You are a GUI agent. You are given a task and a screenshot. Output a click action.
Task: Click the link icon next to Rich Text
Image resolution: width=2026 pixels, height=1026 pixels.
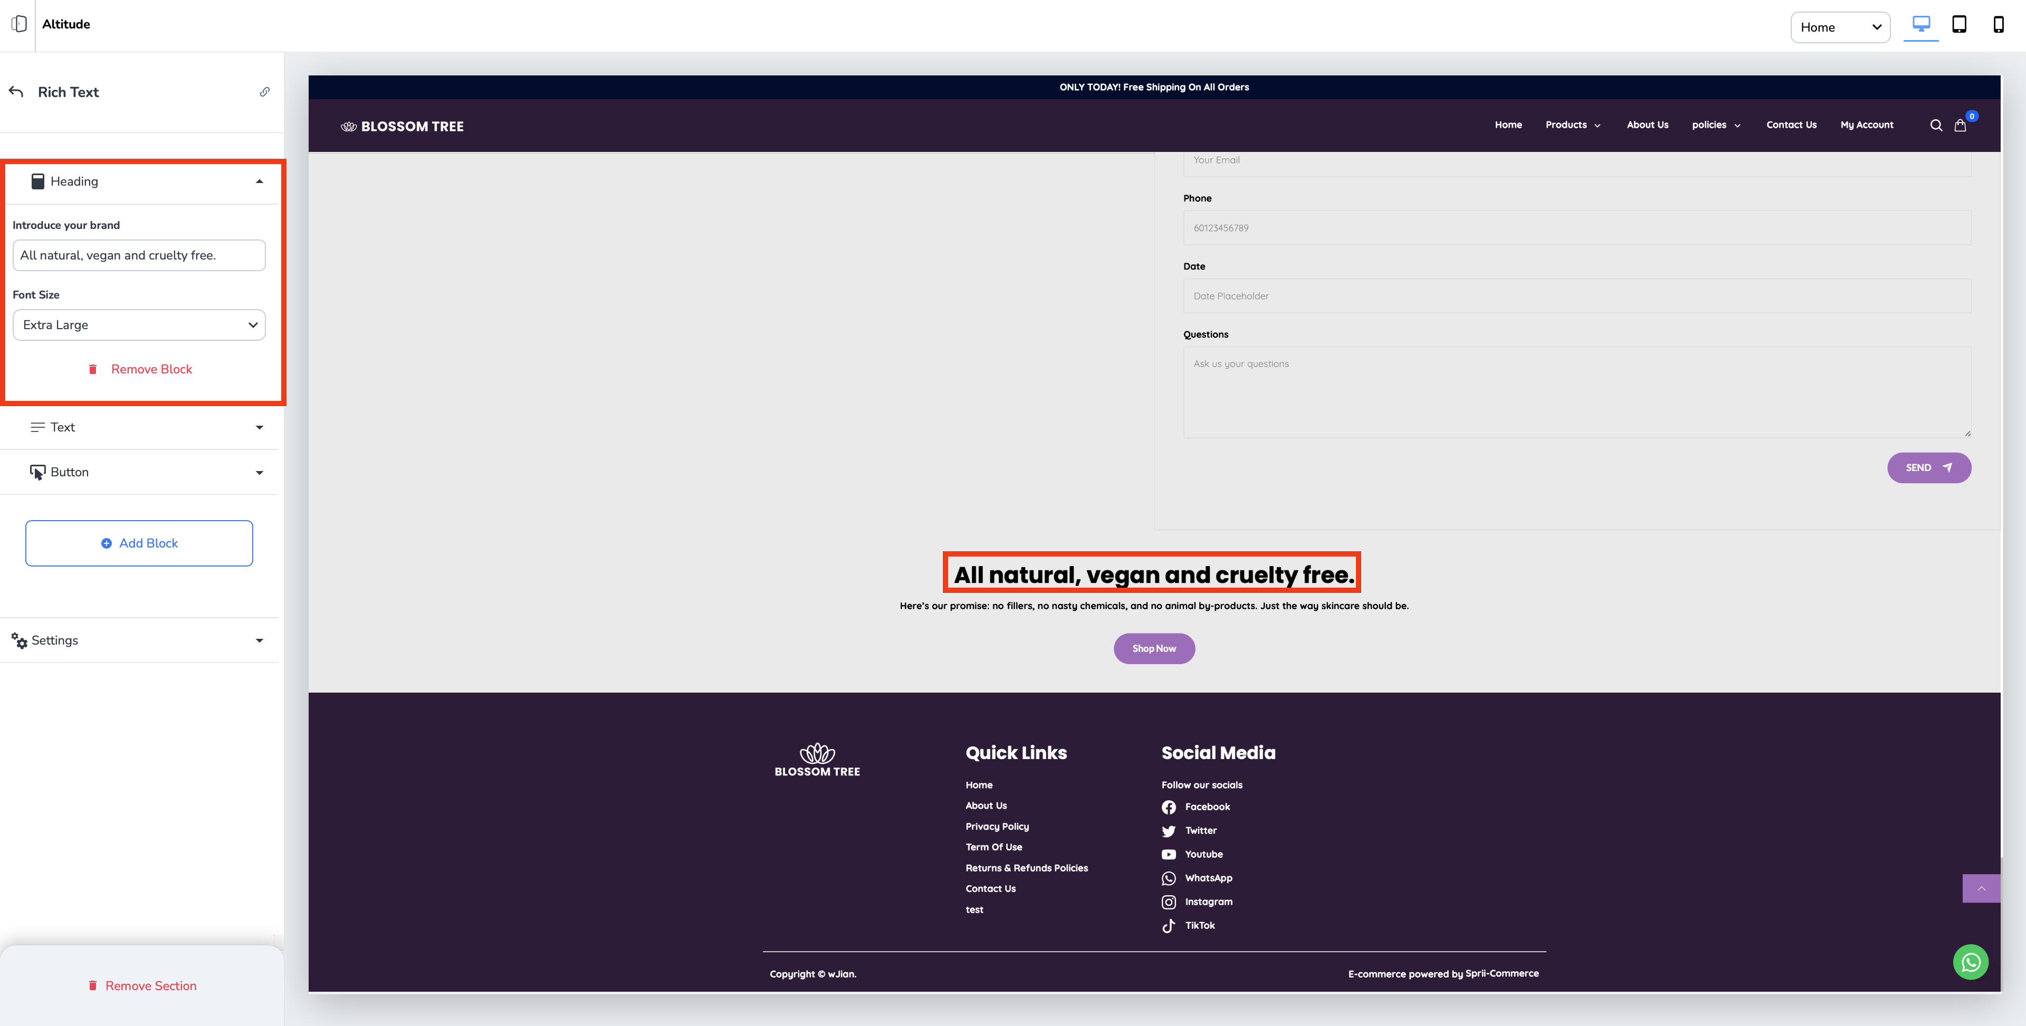(x=265, y=92)
